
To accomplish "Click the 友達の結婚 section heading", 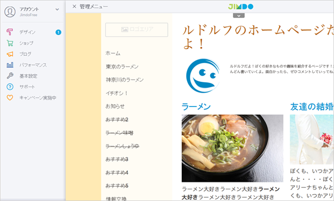I will click(312, 106).
